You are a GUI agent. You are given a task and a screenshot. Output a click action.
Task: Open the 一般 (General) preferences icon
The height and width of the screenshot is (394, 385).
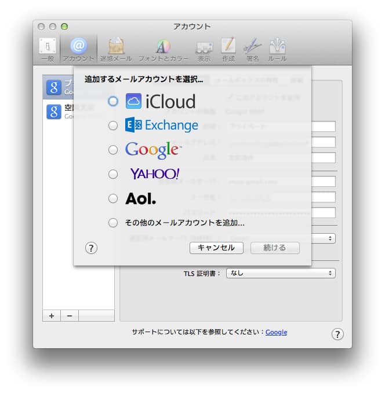click(48, 49)
